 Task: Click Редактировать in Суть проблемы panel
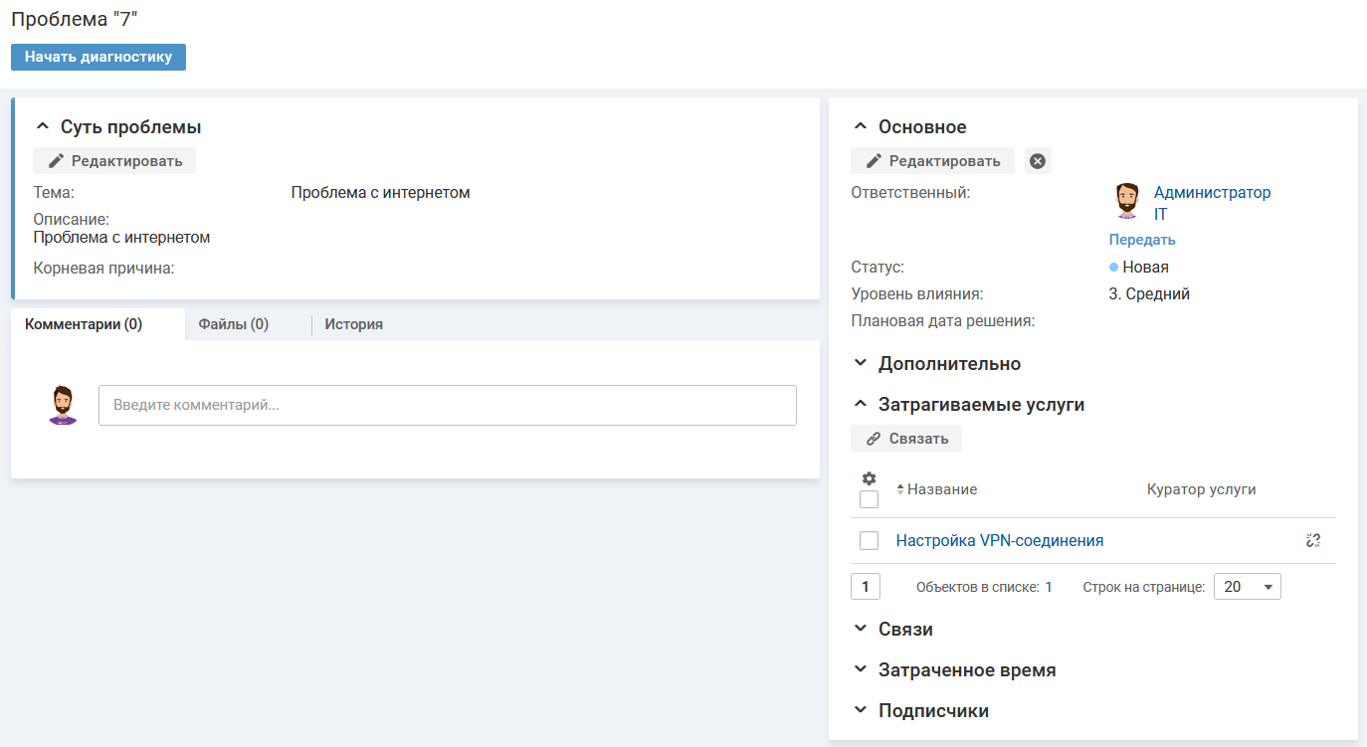115,161
